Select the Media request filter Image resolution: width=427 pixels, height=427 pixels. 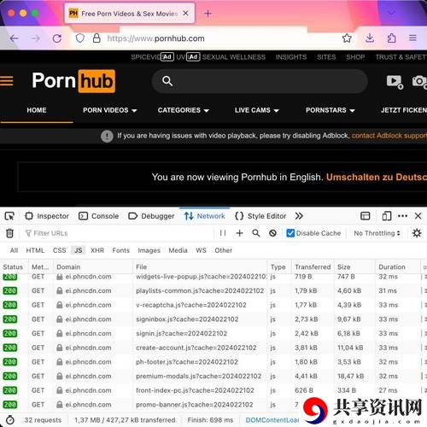[178, 250]
